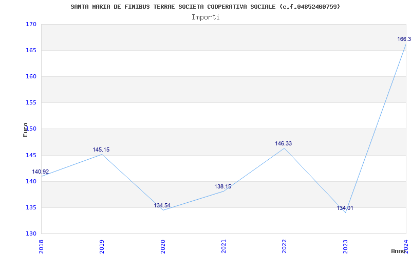Click the 166.3 data point label

tap(403, 39)
